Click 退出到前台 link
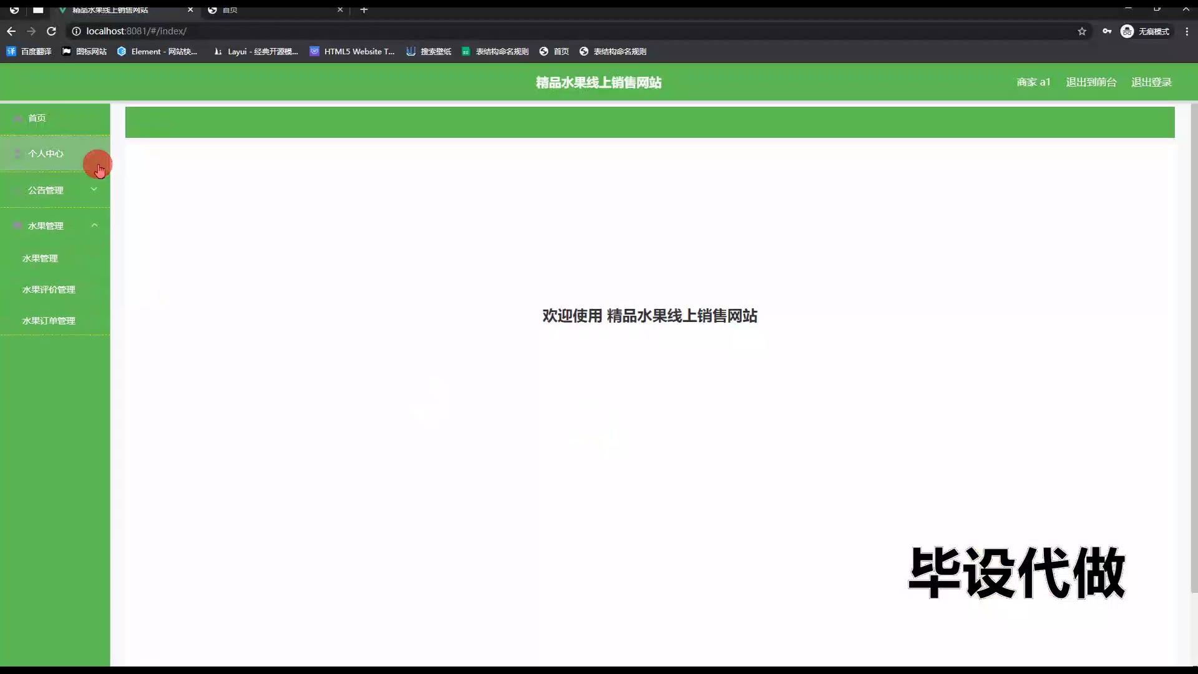1198x674 pixels. coord(1091,82)
